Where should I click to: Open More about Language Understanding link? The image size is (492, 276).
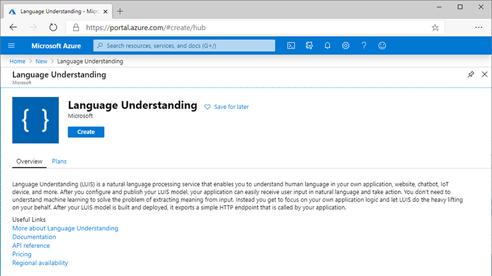(x=65, y=228)
